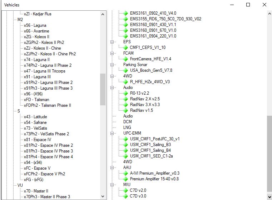
Task: Click green icon beside RadNav 3.X v3.3
Action: (x=125, y=105)
